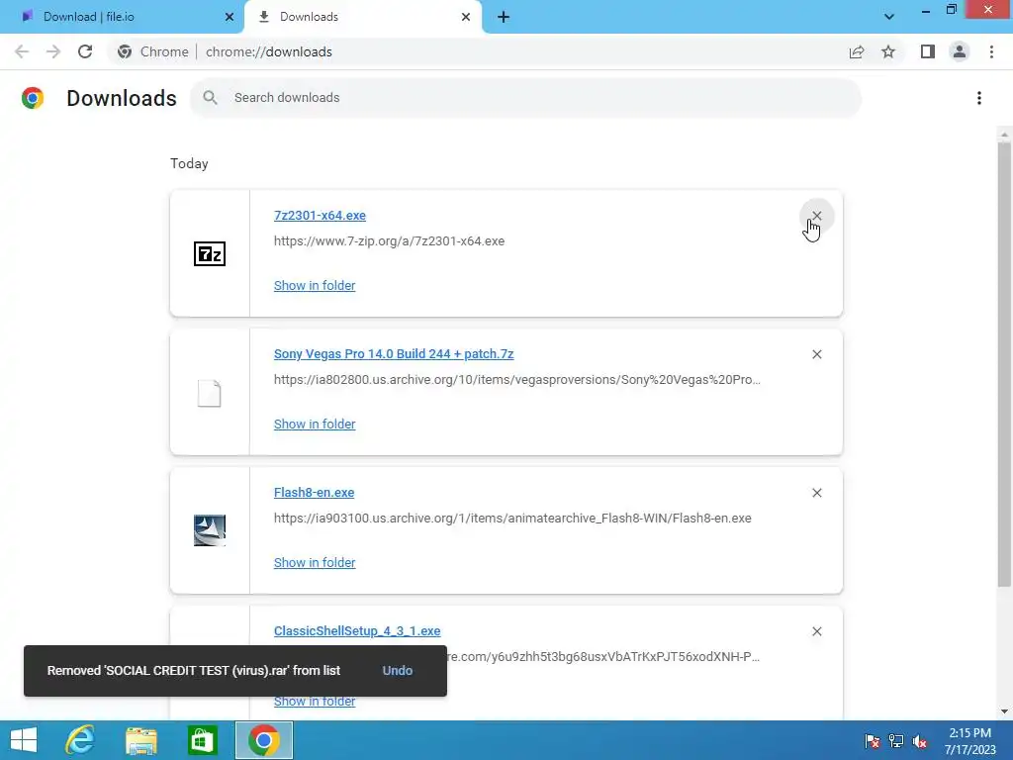This screenshot has height=760, width=1013.
Task: Open a new tab
Action: coord(504,17)
